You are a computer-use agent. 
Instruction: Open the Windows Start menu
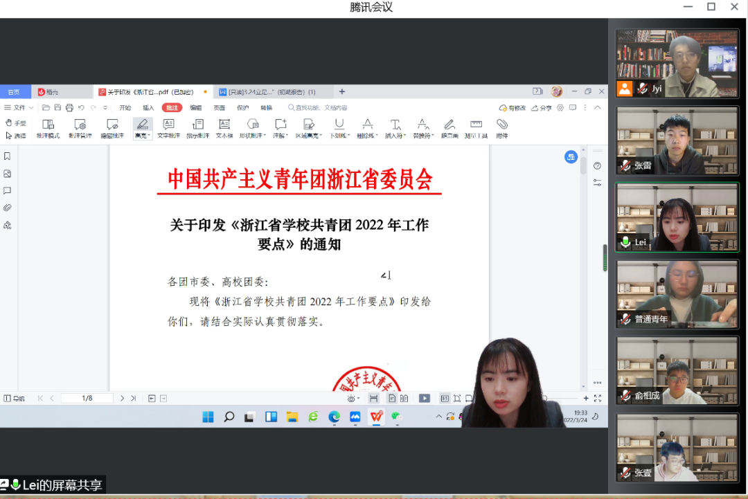[x=208, y=417]
